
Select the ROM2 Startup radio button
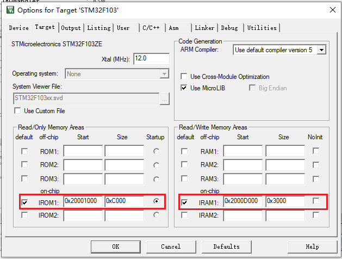156,165
